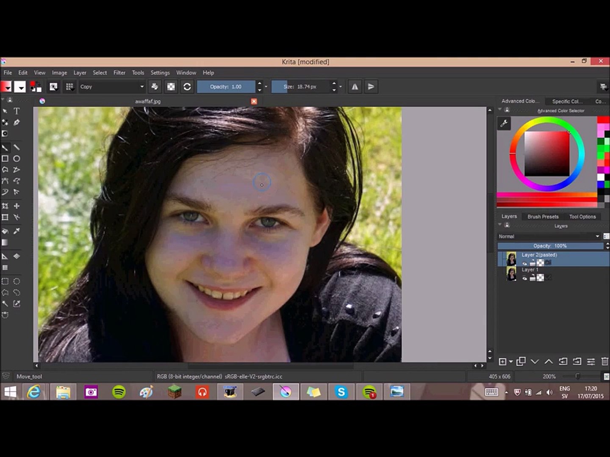Open the white pattern dropdown in toolbar
The image size is (610, 457).
click(x=20, y=87)
